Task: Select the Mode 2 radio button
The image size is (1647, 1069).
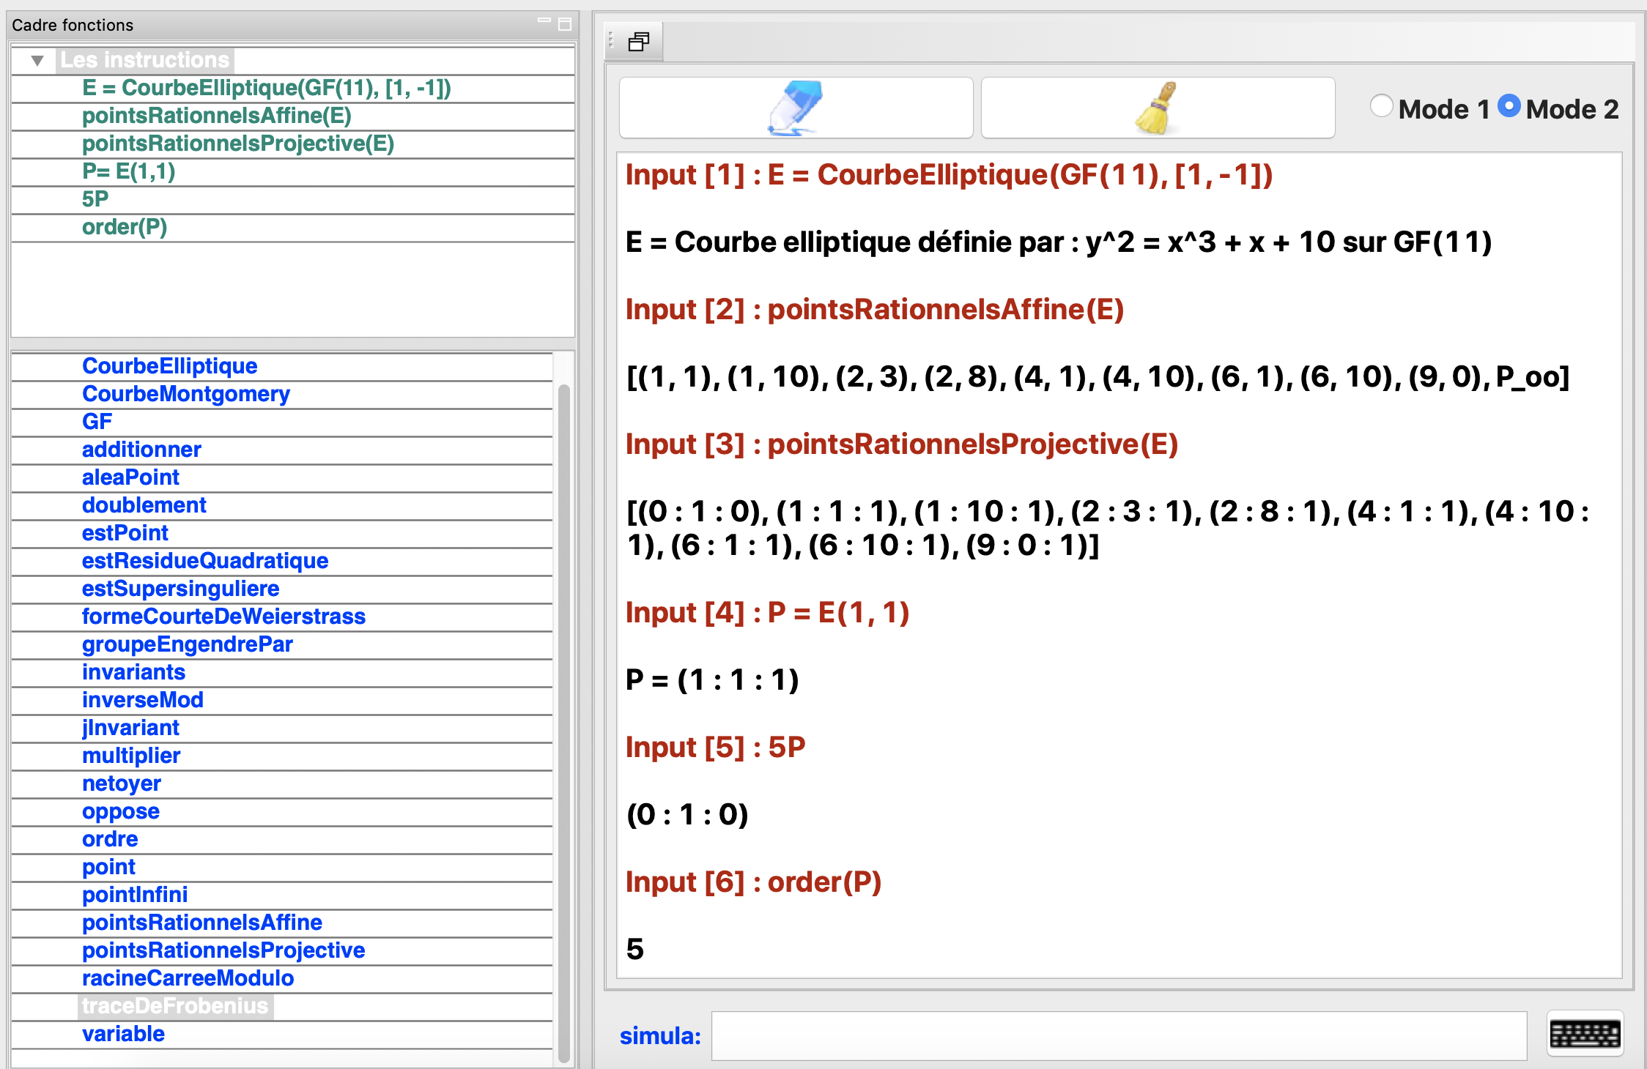Action: pyautogui.click(x=1509, y=107)
